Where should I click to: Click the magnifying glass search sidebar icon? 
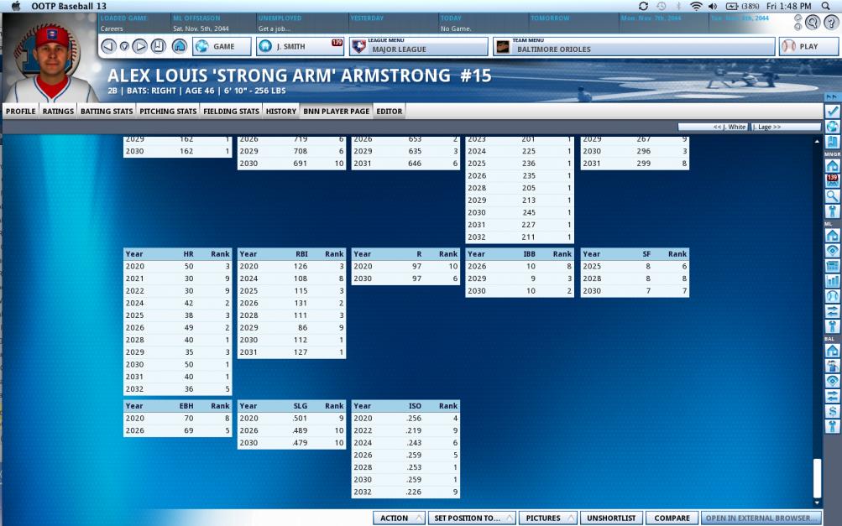(x=832, y=195)
